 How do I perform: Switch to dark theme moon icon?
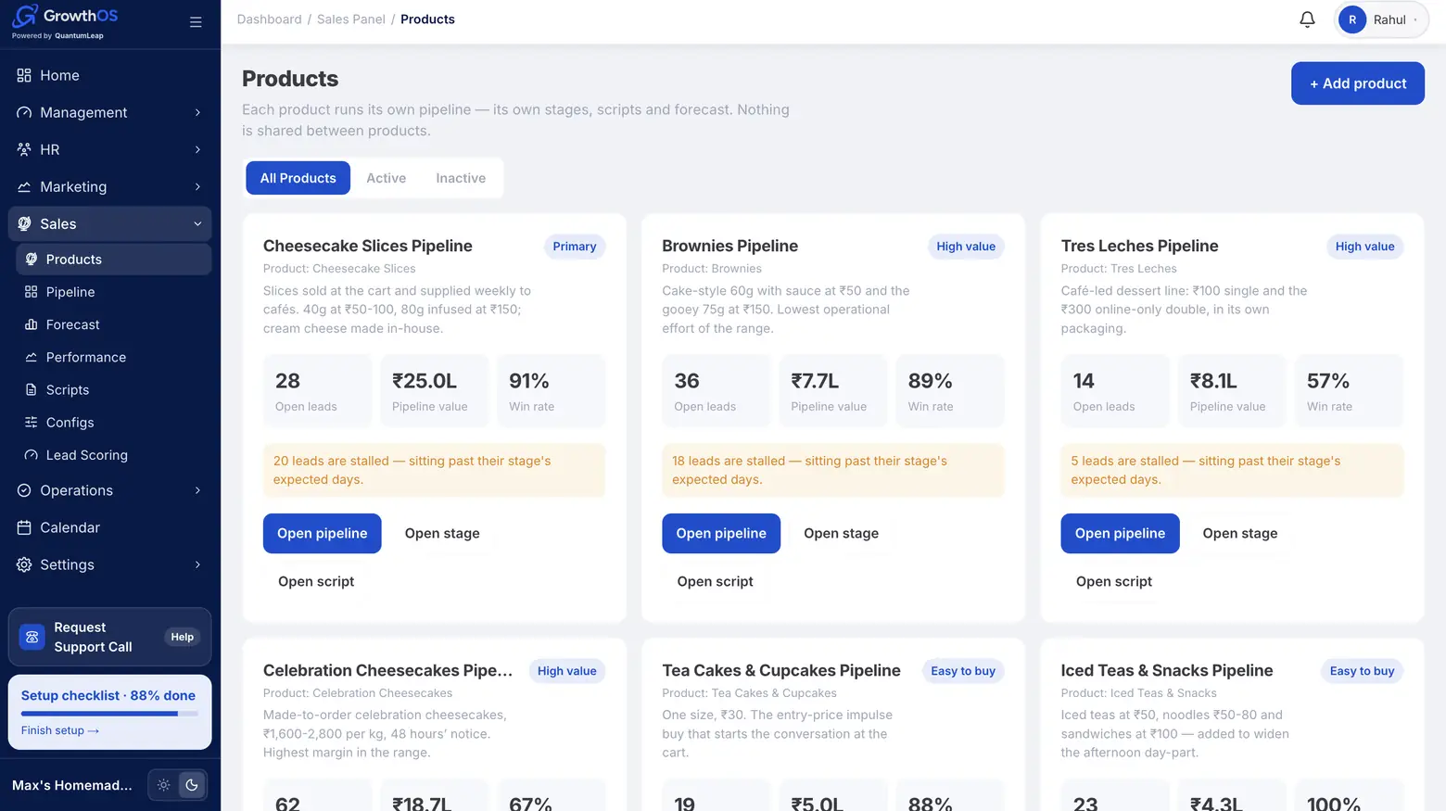click(192, 785)
